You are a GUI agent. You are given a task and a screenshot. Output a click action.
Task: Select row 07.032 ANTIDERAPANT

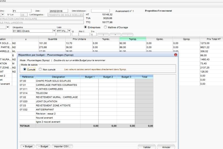click(x=87, y=110)
